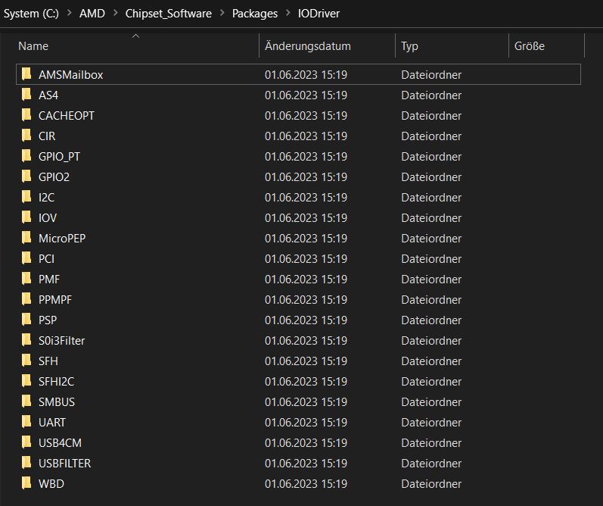
Task: Click Dateiordner type in the UART row
Action: (431, 422)
